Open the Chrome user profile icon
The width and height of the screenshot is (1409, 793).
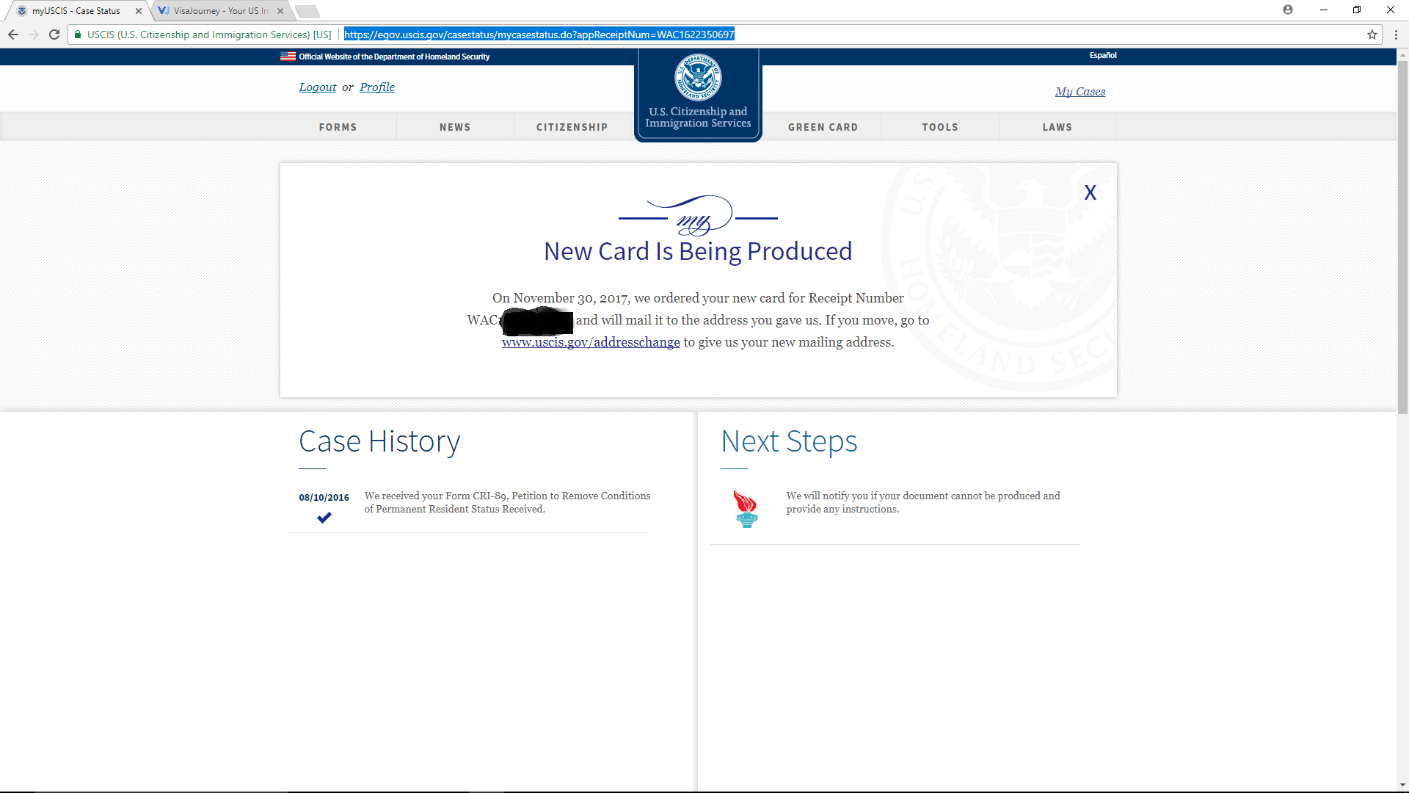pyautogui.click(x=1288, y=10)
